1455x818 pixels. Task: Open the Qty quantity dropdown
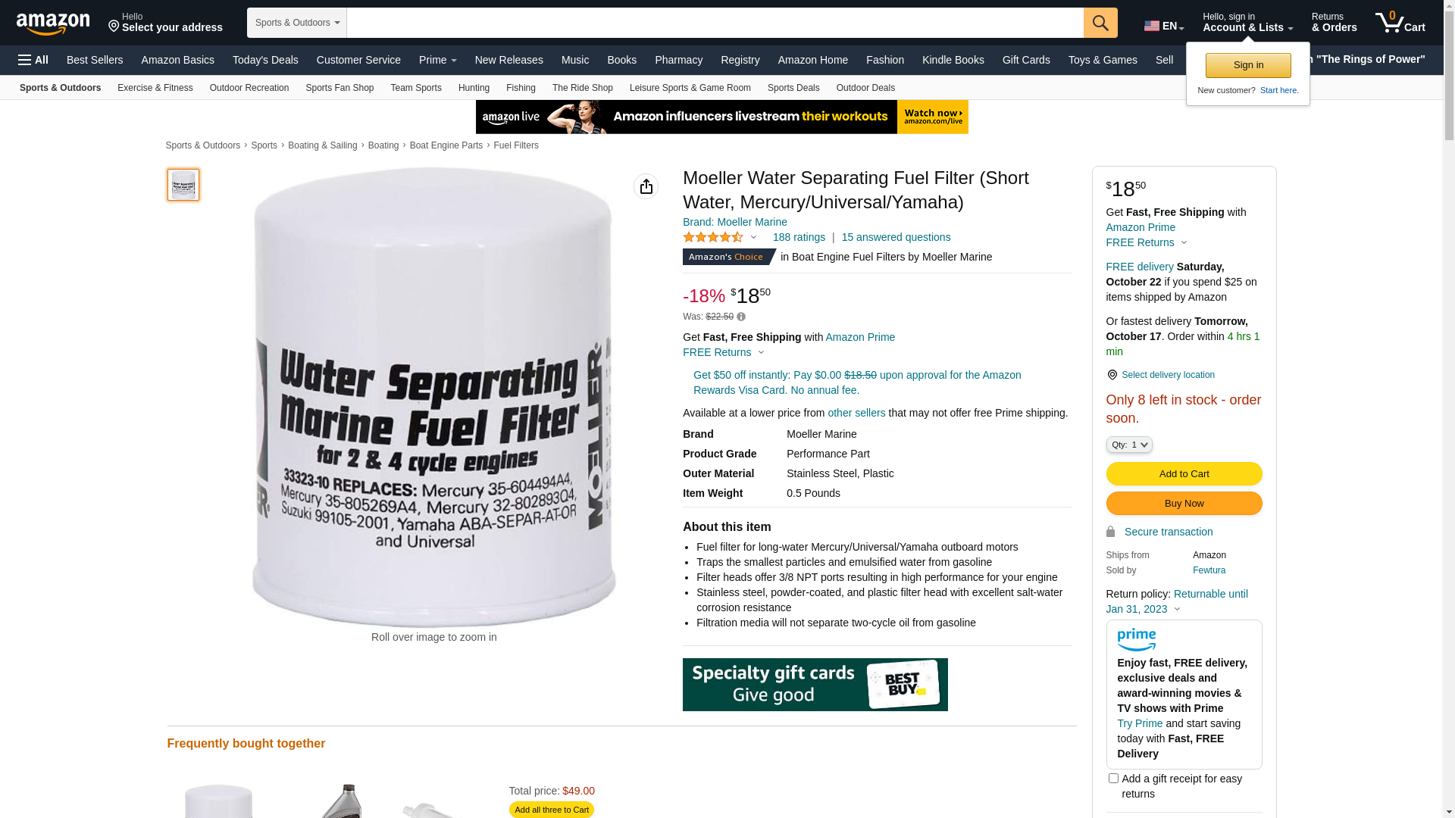[1129, 445]
